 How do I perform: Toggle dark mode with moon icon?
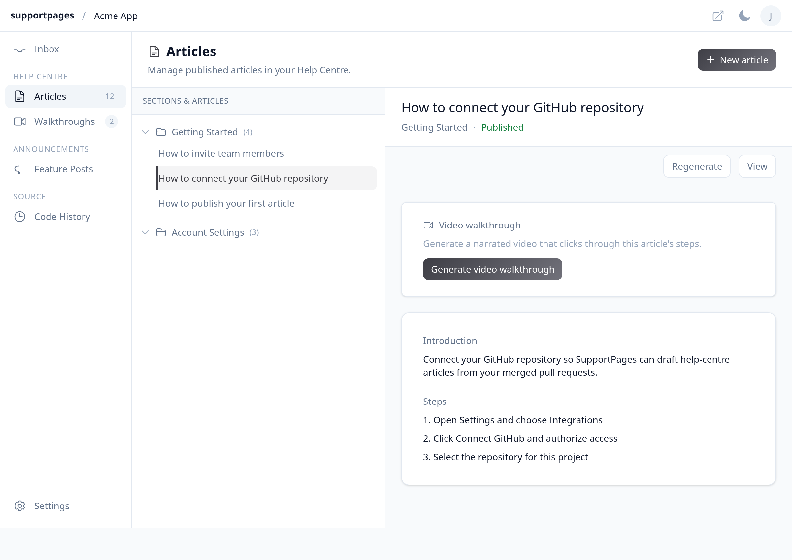click(x=744, y=16)
